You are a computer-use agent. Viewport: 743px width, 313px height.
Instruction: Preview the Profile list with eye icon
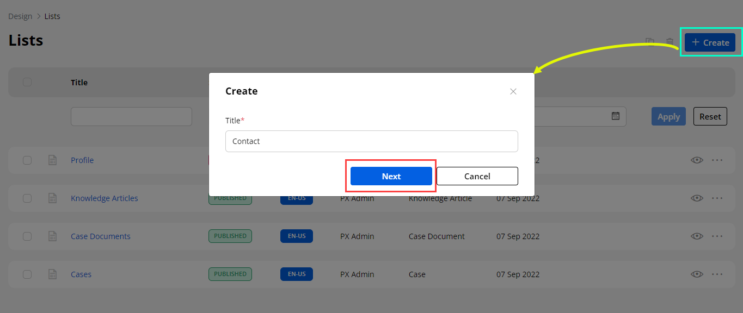click(697, 160)
